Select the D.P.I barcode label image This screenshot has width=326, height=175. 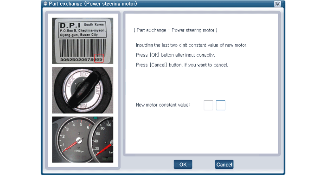pos(83,40)
